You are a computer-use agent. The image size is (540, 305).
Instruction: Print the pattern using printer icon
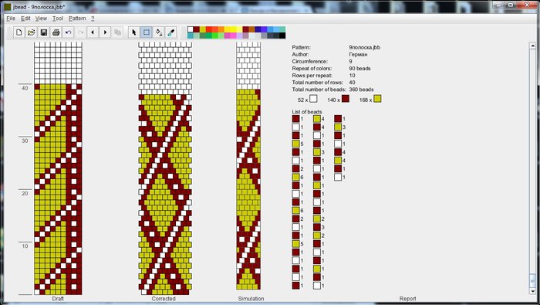click(56, 32)
